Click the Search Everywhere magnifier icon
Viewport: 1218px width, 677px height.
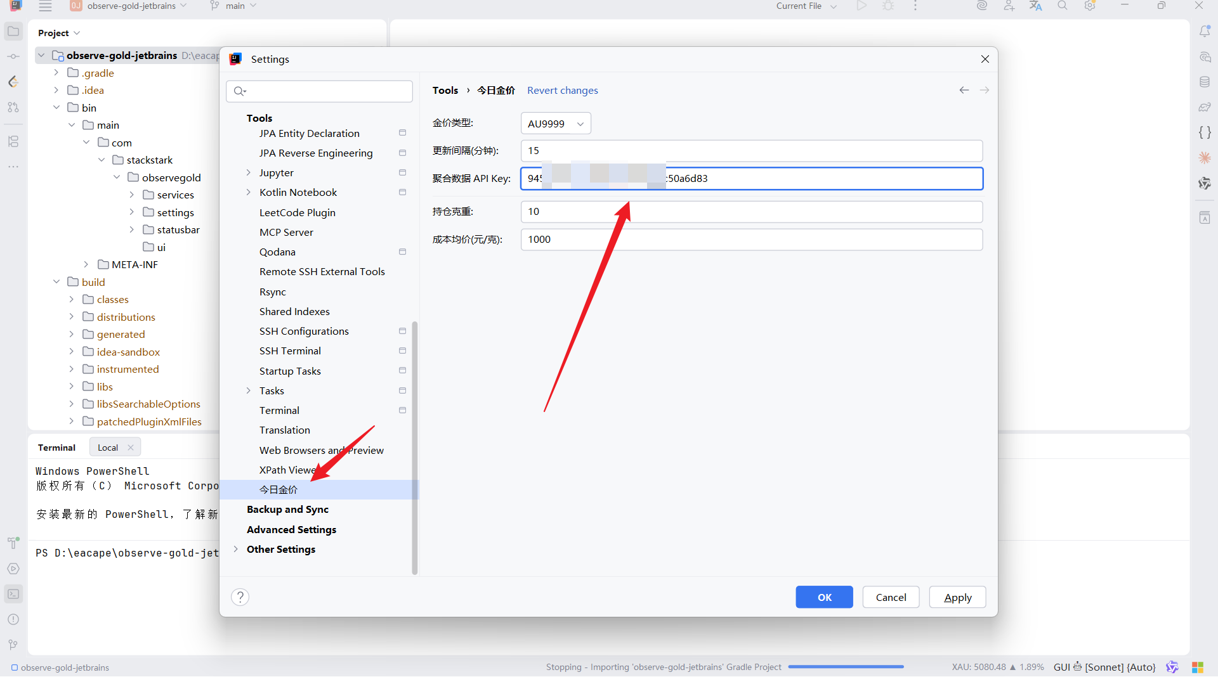[1062, 6]
